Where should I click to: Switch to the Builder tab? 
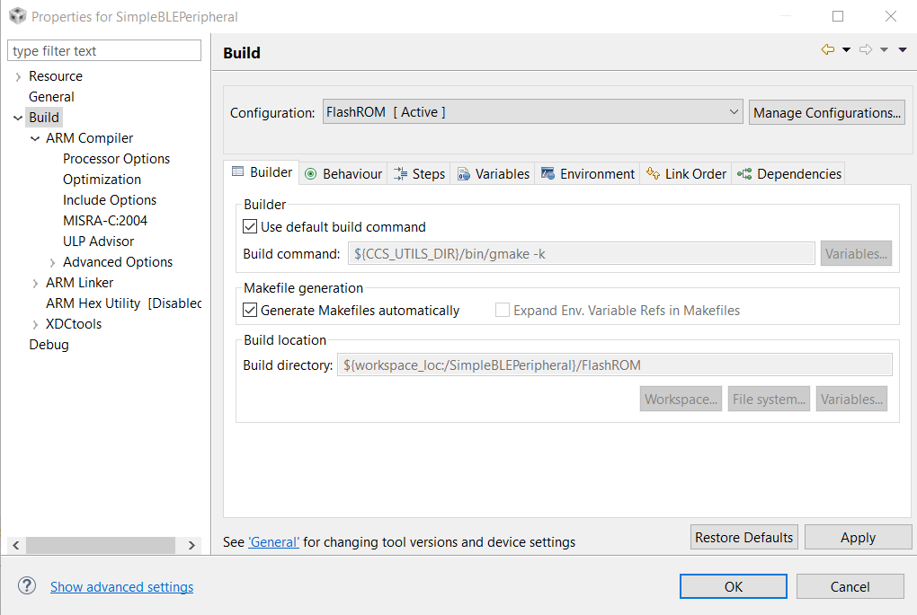click(x=262, y=172)
